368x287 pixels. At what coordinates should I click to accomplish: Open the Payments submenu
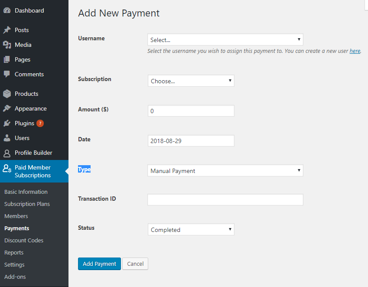click(x=16, y=228)
